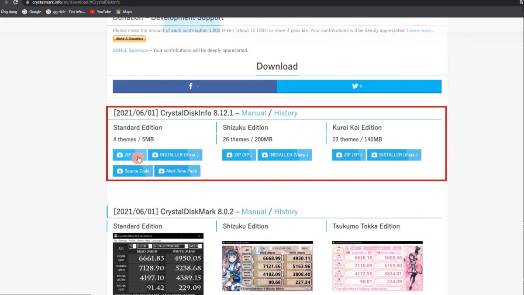Click the "Kurei Kei Edition" text
524x295 pixels.
pos(357,128)
